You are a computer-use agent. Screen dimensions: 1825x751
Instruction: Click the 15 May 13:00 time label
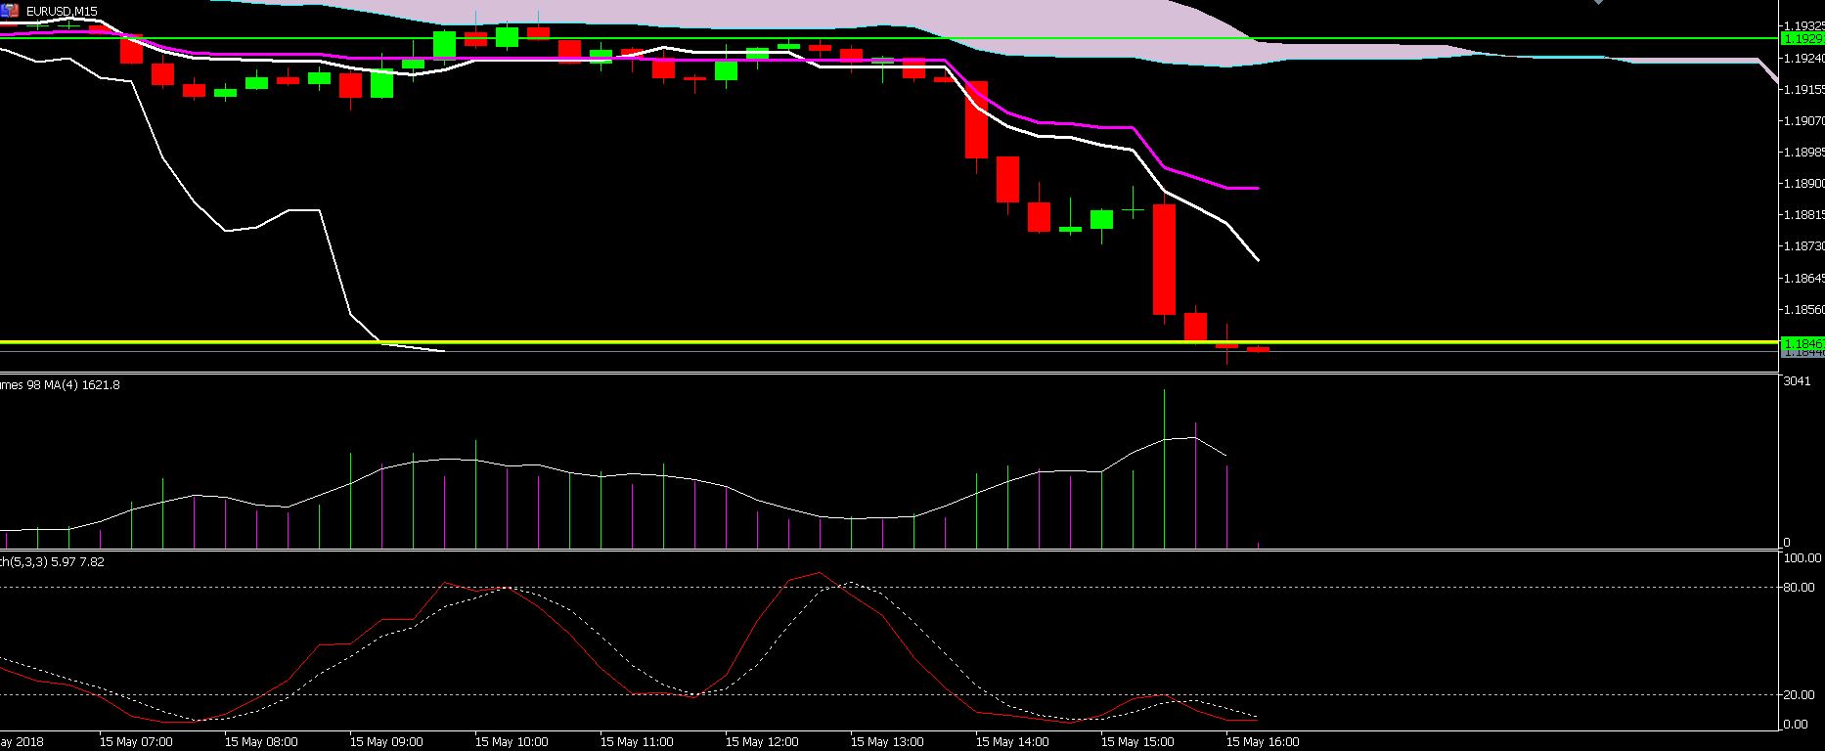pos(887,742)
